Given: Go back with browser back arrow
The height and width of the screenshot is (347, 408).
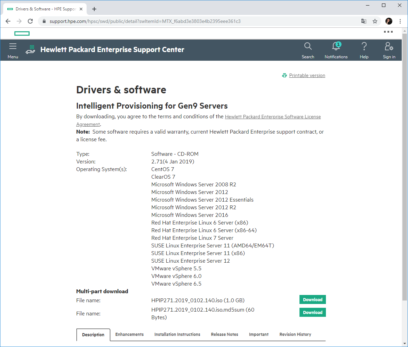Looking at the screenshot, I should [8, 21].
